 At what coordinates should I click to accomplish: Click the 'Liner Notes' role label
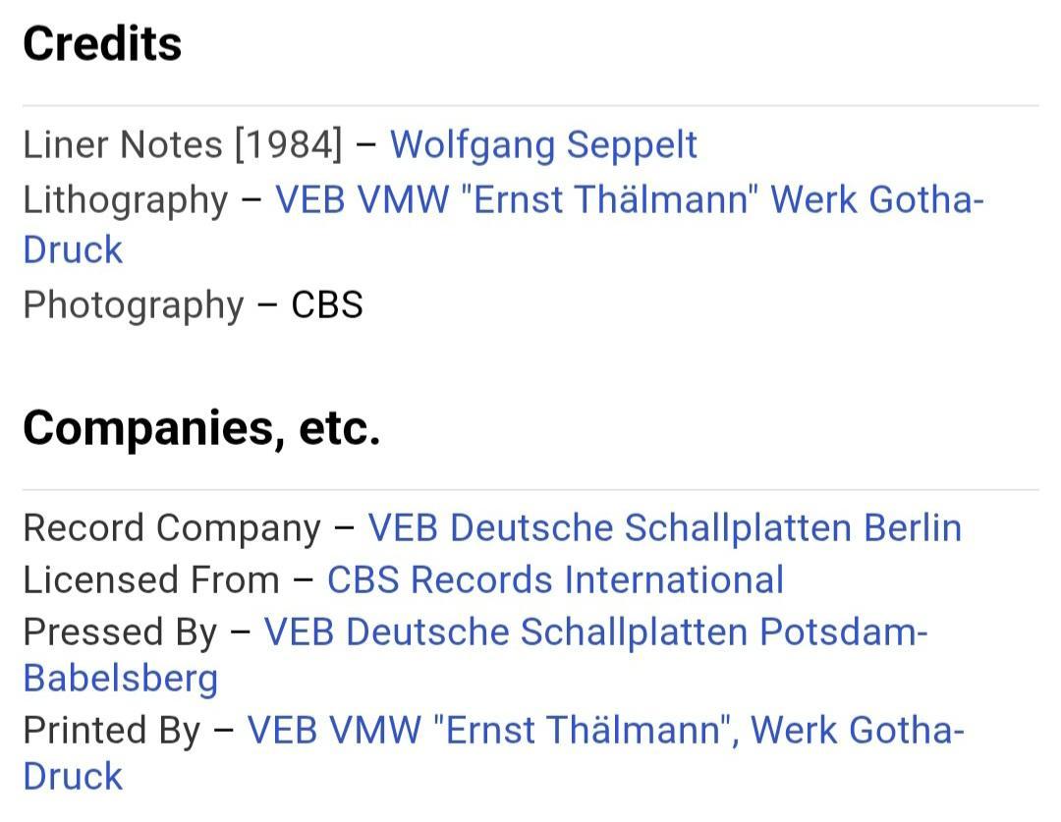point(122,145)
